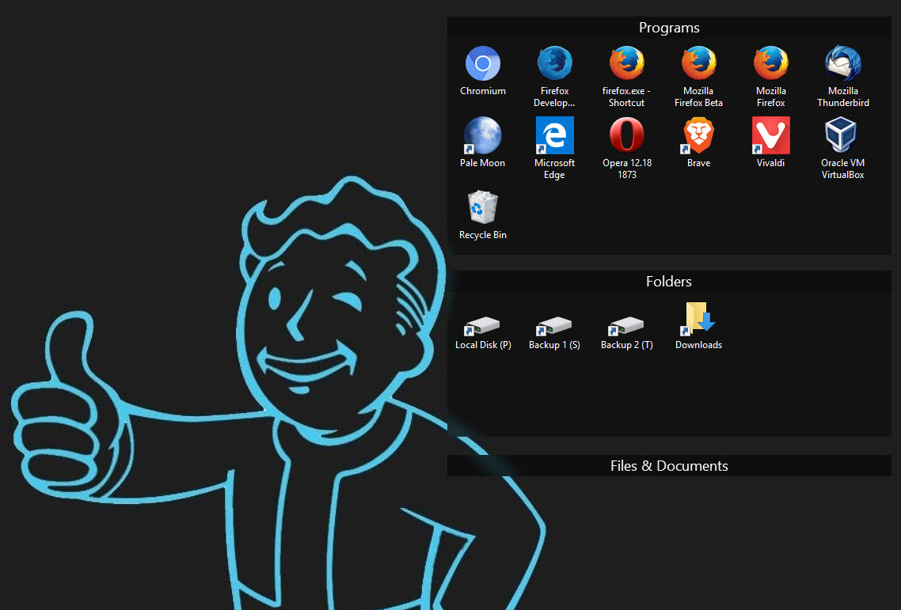Select the firefox.exe - Shortcut icon

(626, 64)
